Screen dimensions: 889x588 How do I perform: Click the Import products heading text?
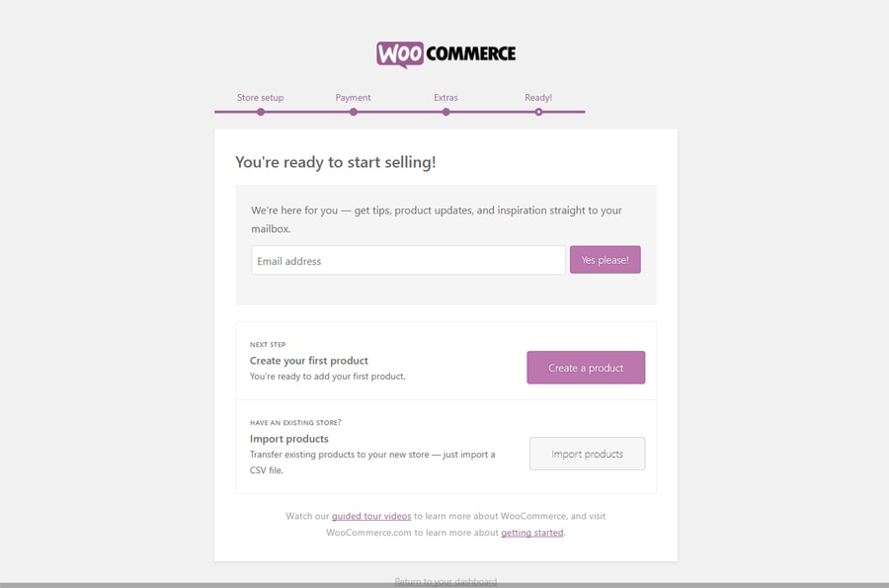289,439
